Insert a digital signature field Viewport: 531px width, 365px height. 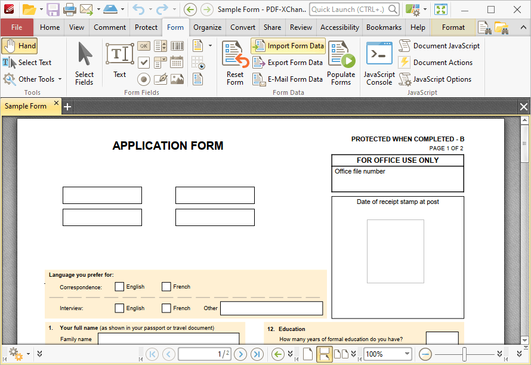pos(160,79)
